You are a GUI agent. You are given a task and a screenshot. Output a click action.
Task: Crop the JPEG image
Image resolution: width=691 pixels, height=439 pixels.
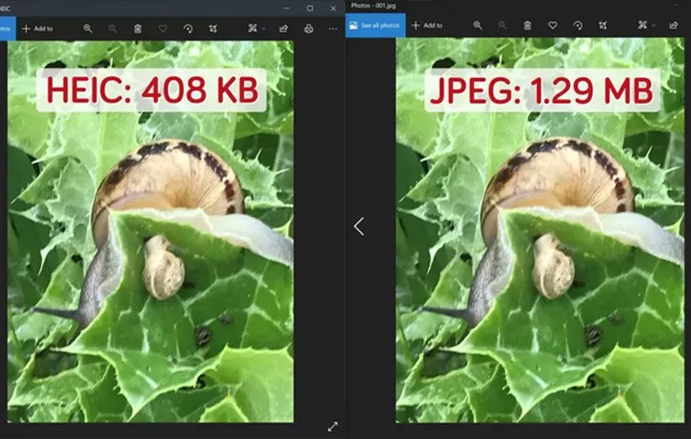(x=602, y=25)
